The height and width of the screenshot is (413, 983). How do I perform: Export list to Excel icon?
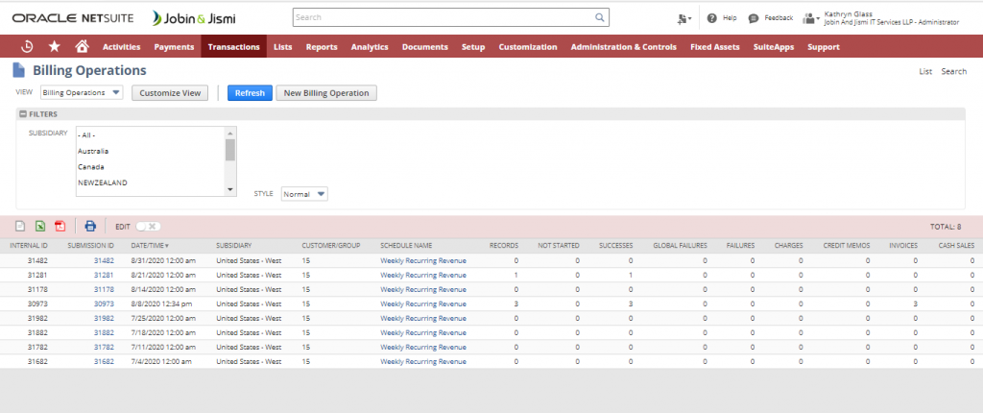pyautogui.click(x=39, y=226)
